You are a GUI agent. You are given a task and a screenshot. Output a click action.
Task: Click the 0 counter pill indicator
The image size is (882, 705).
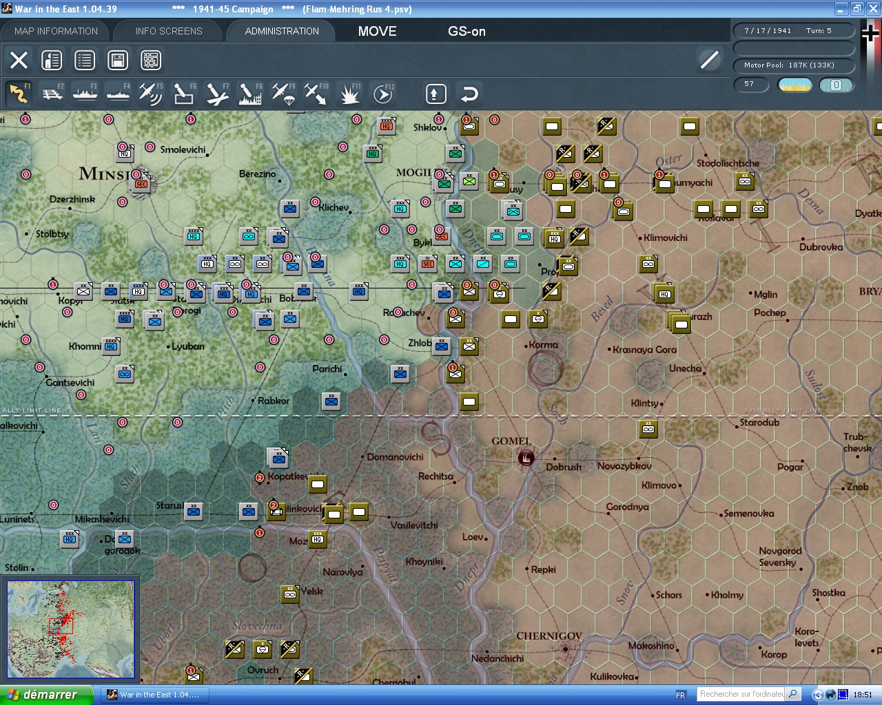click(x=836, y=85)
